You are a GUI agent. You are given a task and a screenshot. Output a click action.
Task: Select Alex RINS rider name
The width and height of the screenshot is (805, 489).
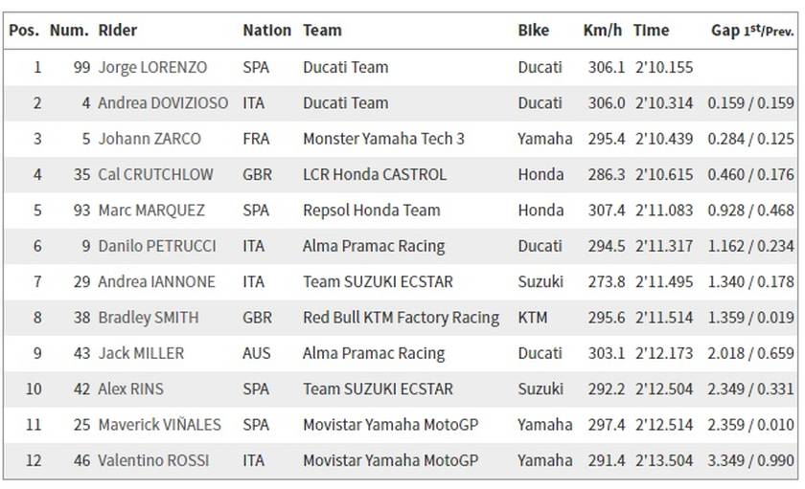(131, 389)
